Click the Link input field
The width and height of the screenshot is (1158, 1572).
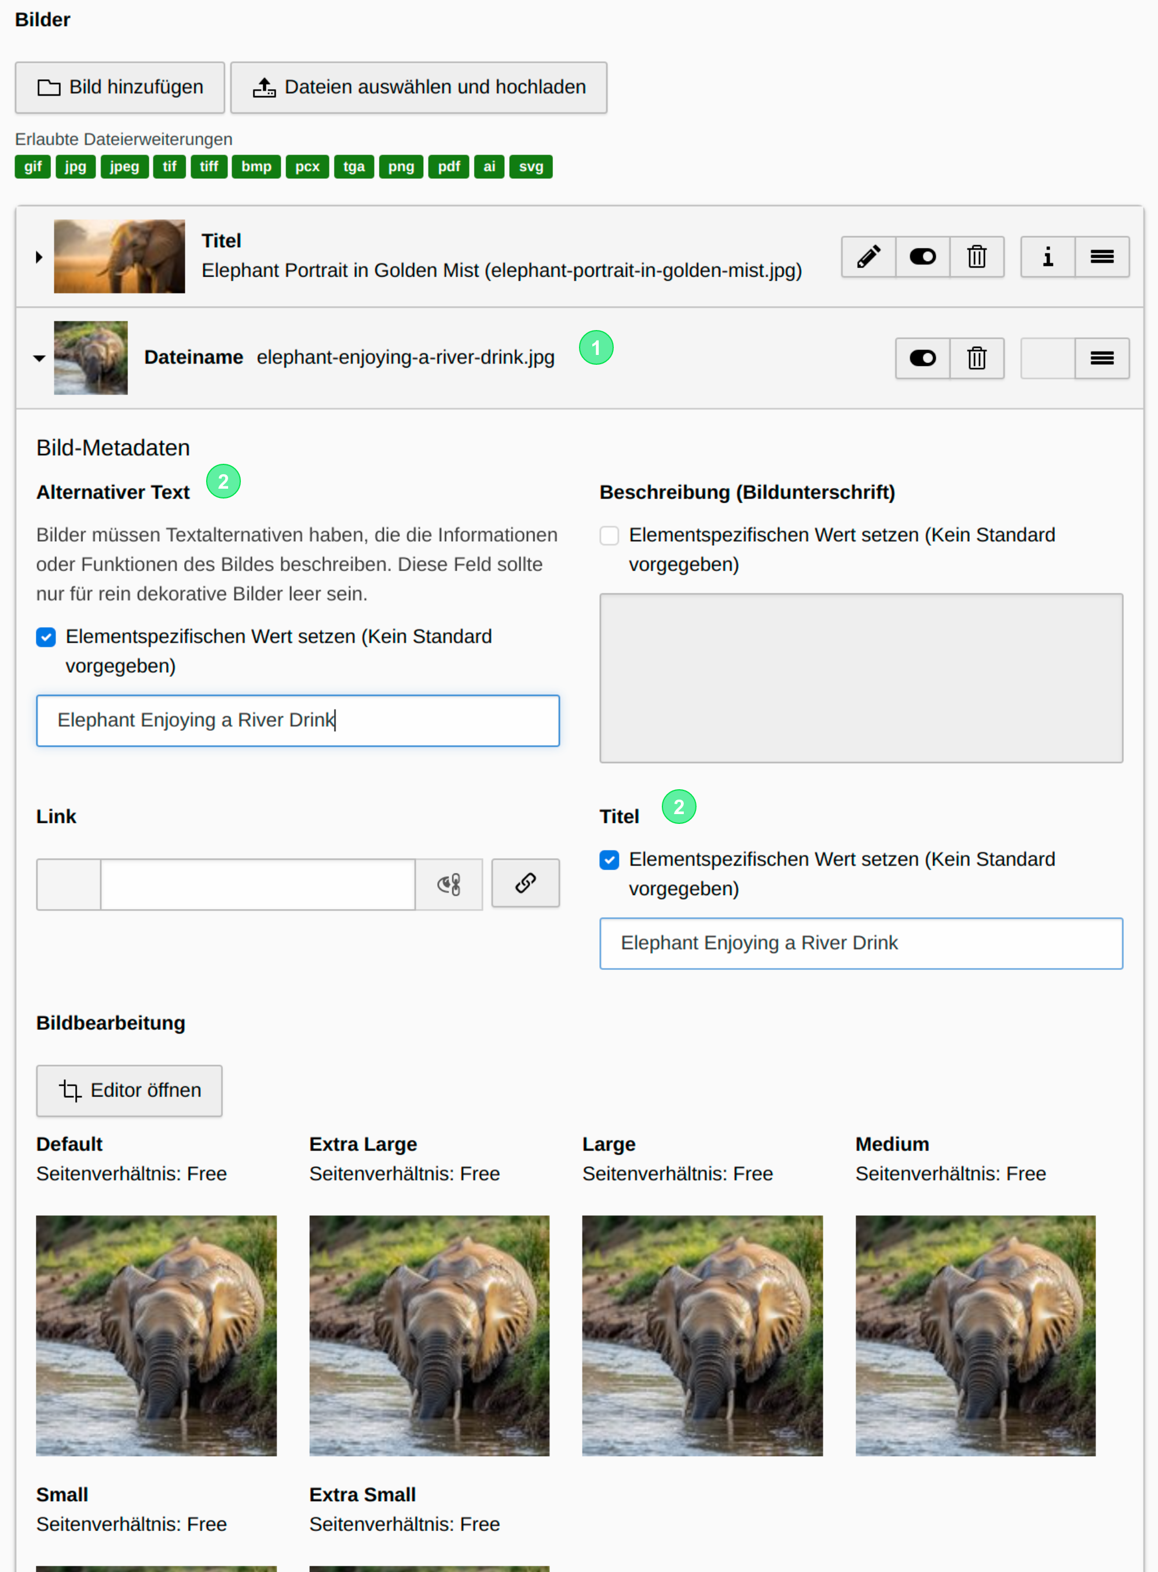pyautogui.click(x=258, y=885)
